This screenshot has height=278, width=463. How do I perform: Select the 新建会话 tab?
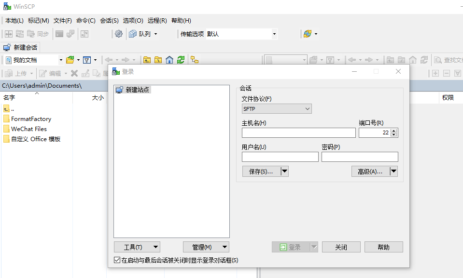(20, 48)
